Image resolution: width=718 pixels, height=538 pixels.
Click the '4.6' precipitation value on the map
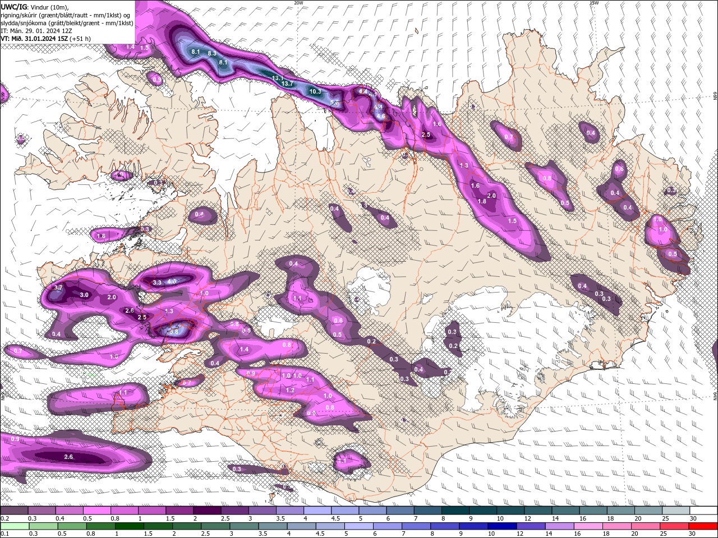point(381,117)
